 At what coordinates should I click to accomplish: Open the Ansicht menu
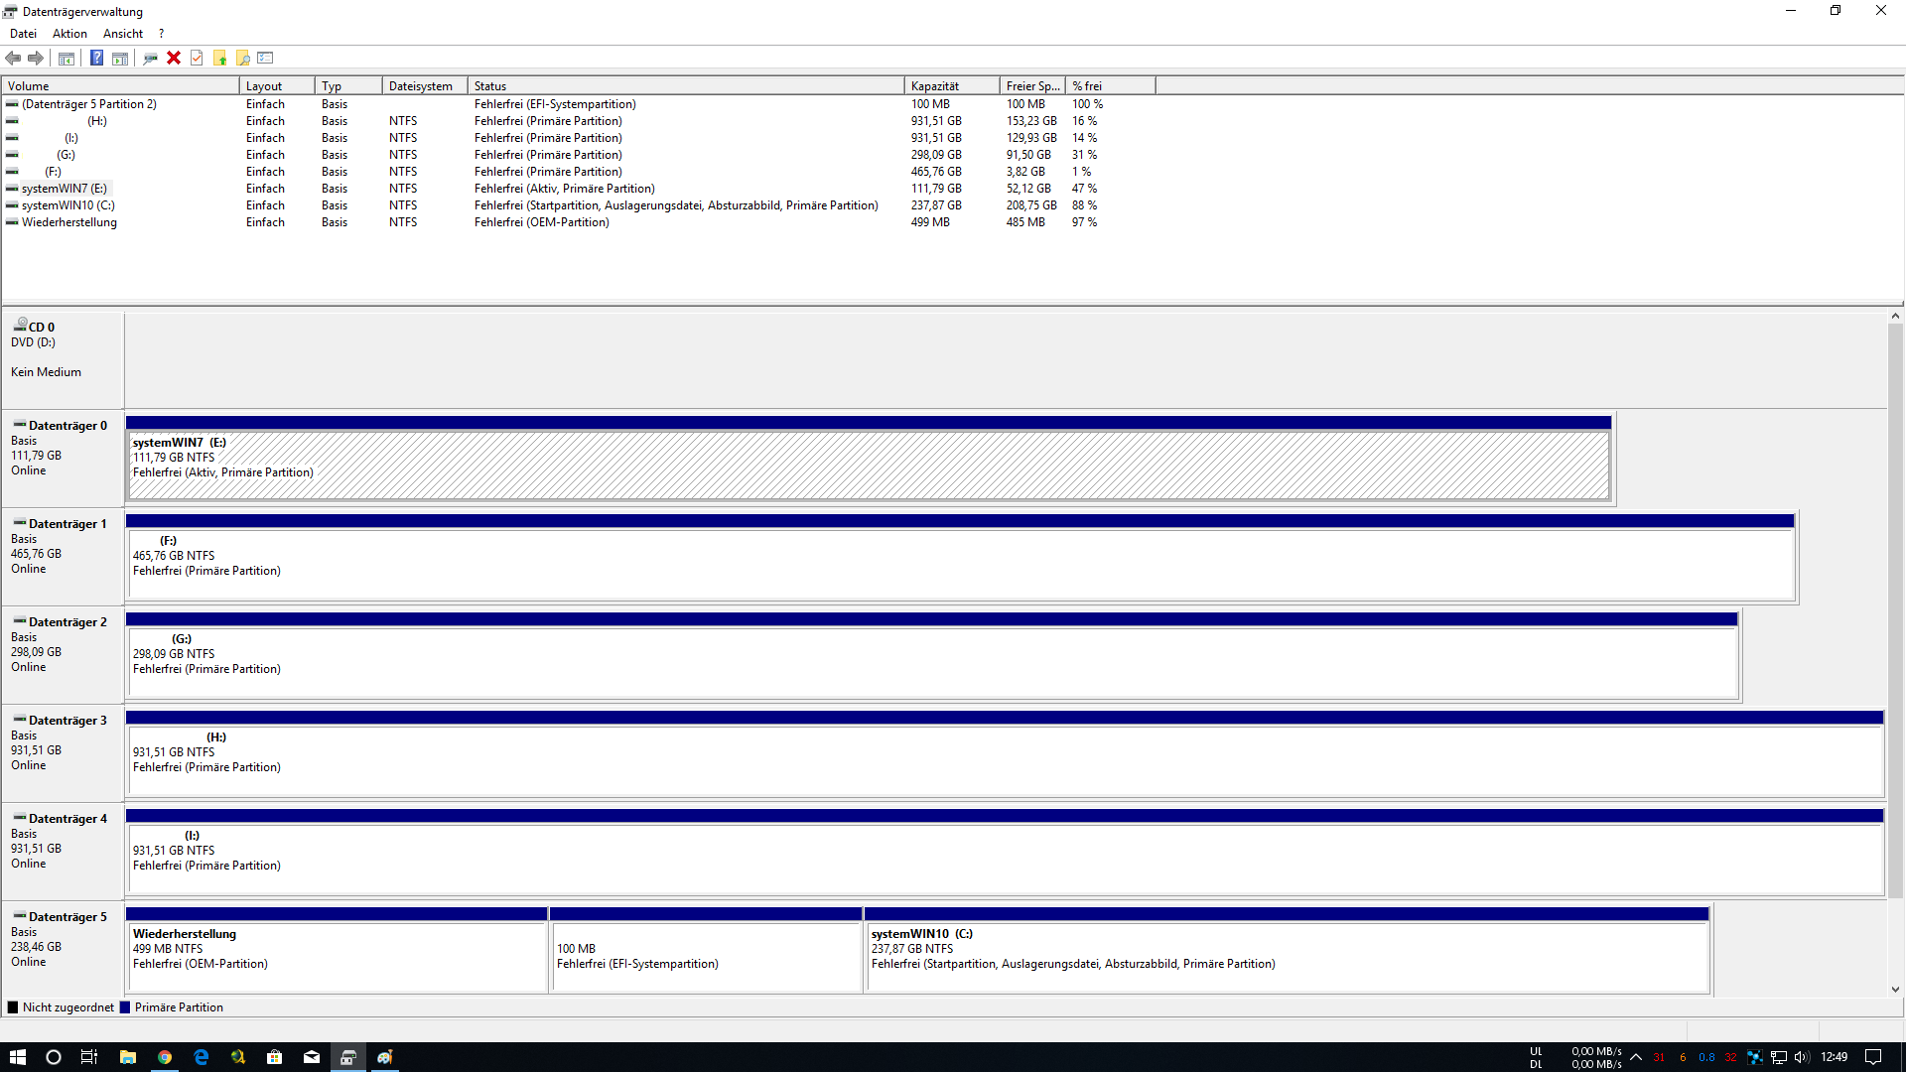coord(123,34)
